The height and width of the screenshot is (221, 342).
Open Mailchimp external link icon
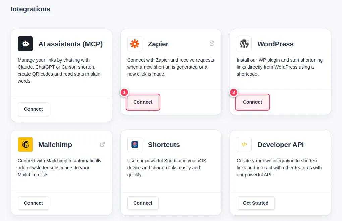click(102, 144)
